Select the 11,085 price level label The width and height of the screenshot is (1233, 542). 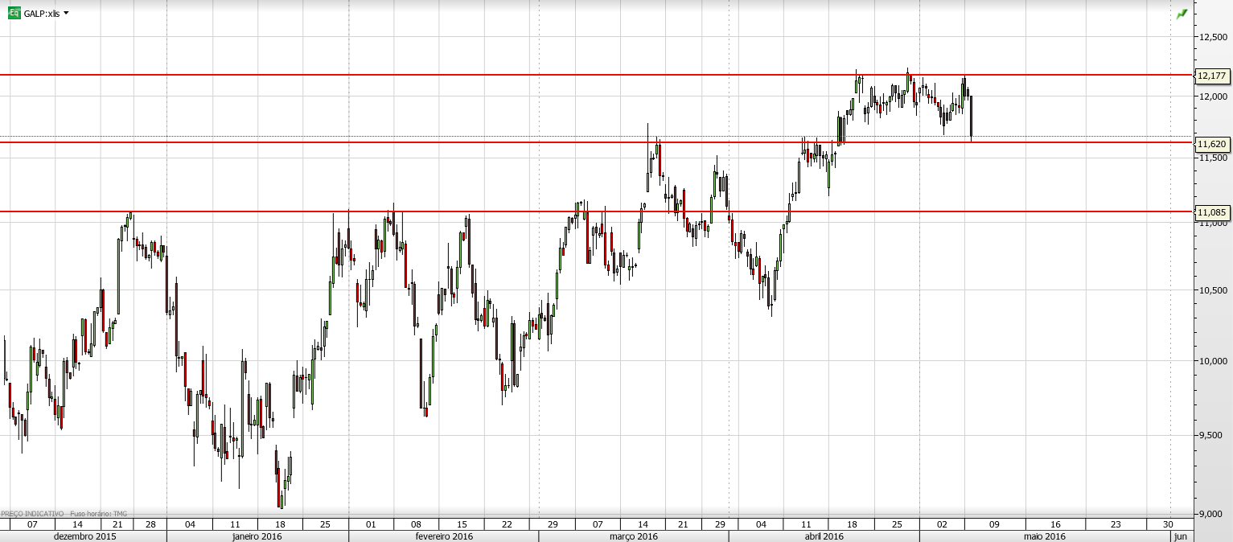[1212, 212]
